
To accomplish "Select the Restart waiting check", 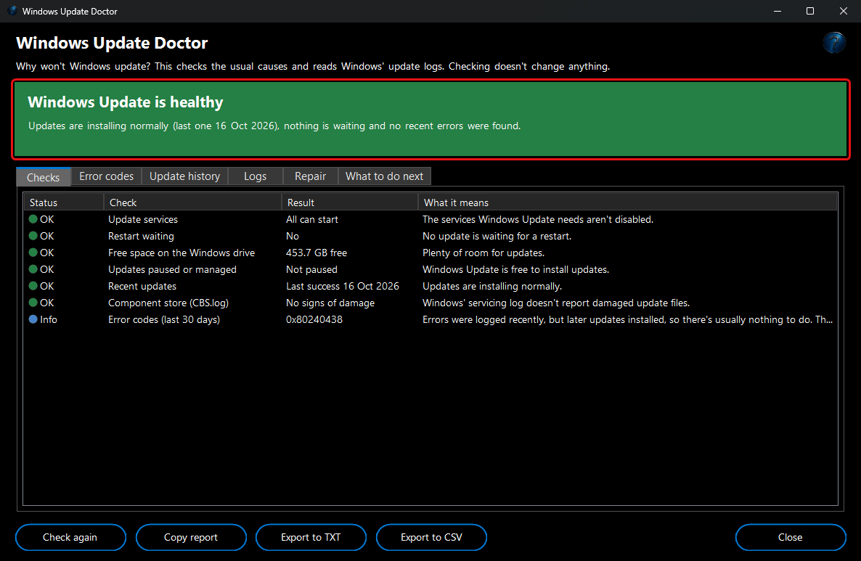I will [430, 236].
